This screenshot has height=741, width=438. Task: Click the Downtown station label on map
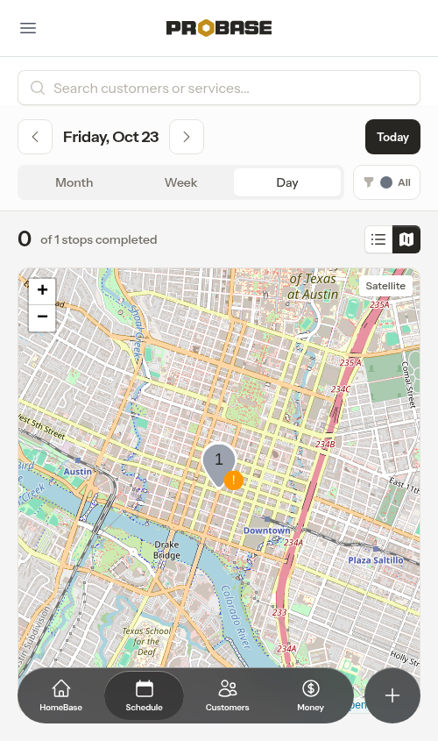pyautogui.click(x=266, y=531)
